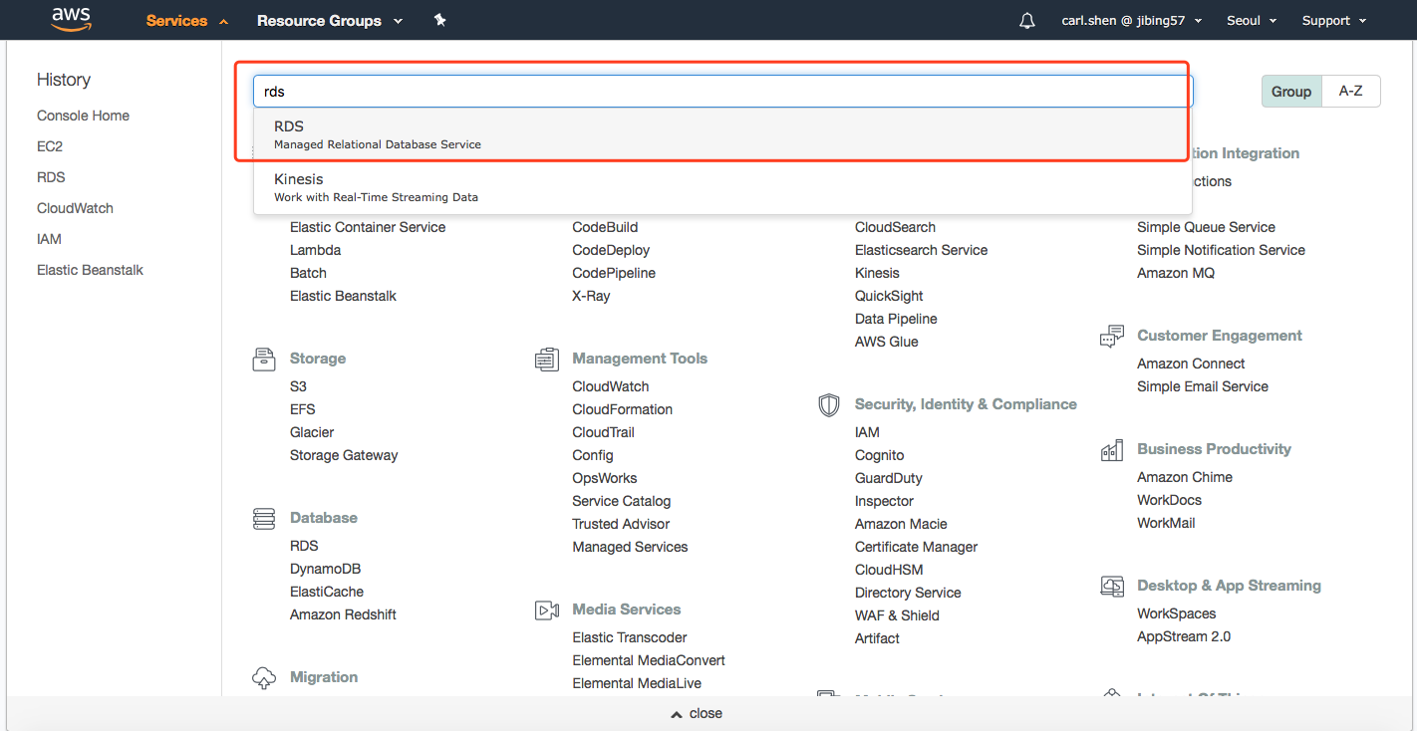Open CloudTrail service

pos(603,432)
